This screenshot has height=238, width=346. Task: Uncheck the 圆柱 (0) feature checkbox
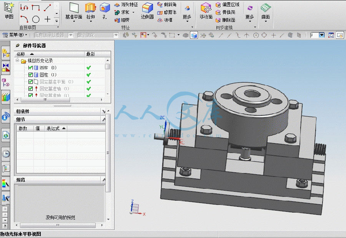point(31,68)
